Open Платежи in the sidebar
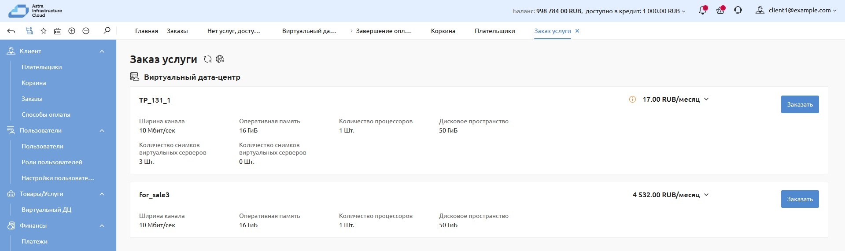Screen dimensions: 845x251 (x=35, y=241)
